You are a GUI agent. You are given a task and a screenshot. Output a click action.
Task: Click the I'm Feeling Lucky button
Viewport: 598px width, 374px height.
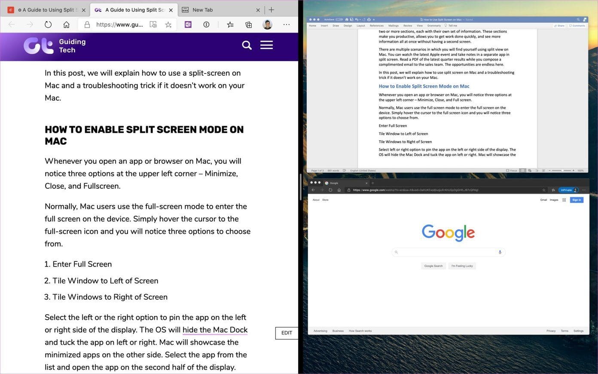coord(462,266)
